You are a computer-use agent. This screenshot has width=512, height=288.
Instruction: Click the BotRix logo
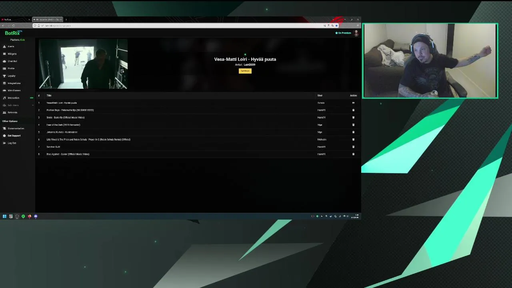13,33
